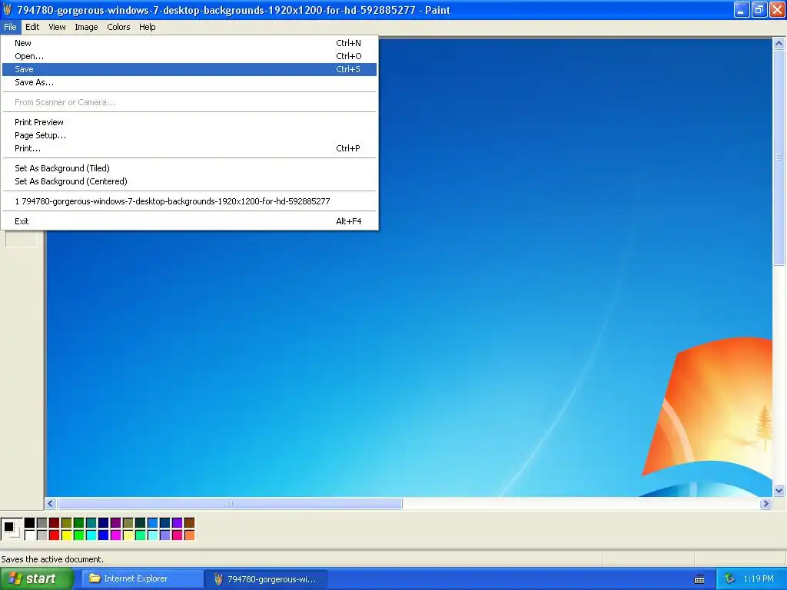The width and height of the screenshot is (787, 590).
Task: Select the highlighted Save command
Action: coord(189,69)
